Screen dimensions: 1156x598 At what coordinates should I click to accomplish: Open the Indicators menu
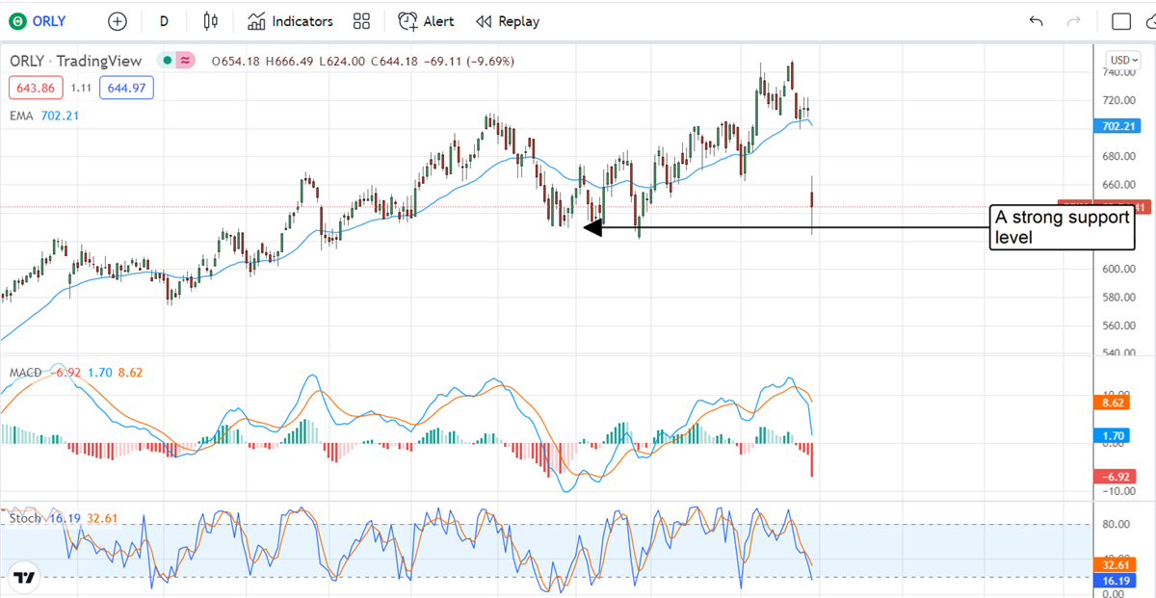(x=290, y=21)
